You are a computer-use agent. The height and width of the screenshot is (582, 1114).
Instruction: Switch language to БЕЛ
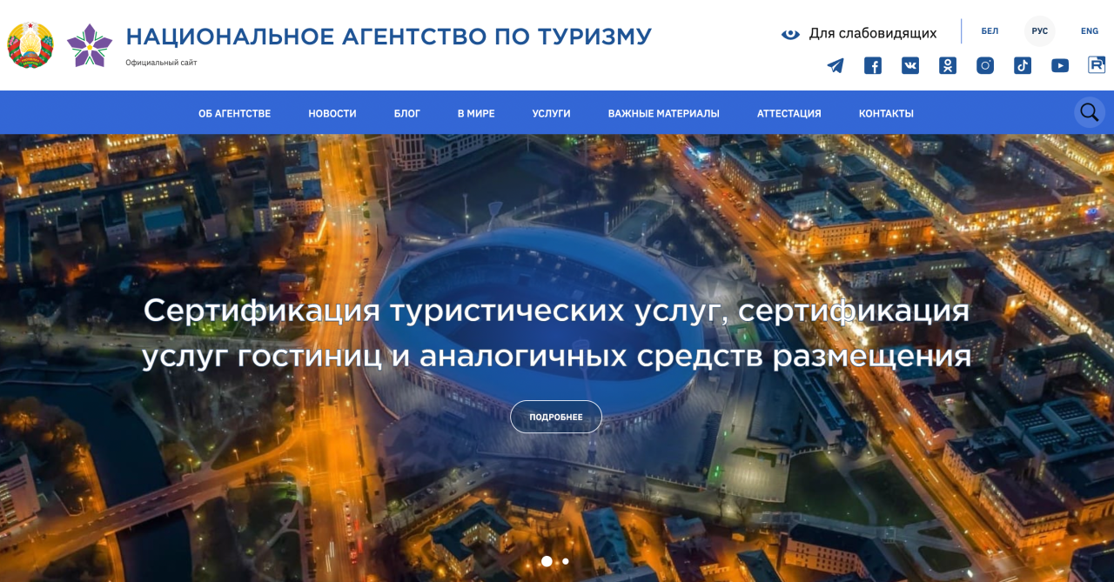(990, 30)
